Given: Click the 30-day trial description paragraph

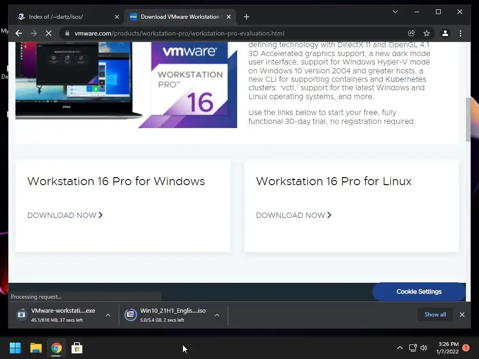Looking at the screenshot, I should [332, 117].
